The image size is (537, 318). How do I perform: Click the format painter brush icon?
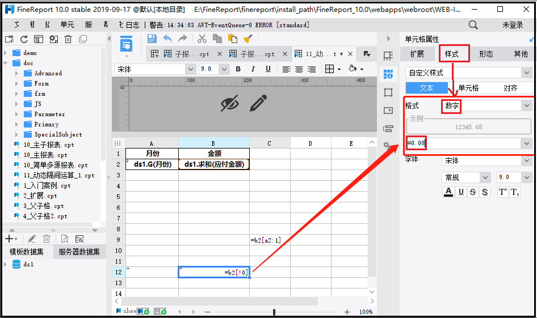pos(248,39)
